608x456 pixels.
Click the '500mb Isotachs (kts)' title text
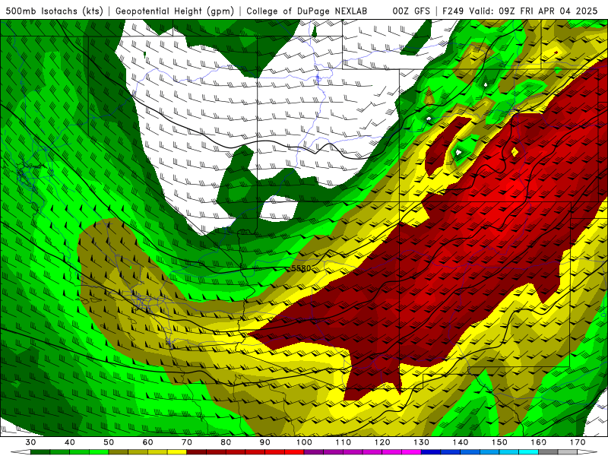54,11
